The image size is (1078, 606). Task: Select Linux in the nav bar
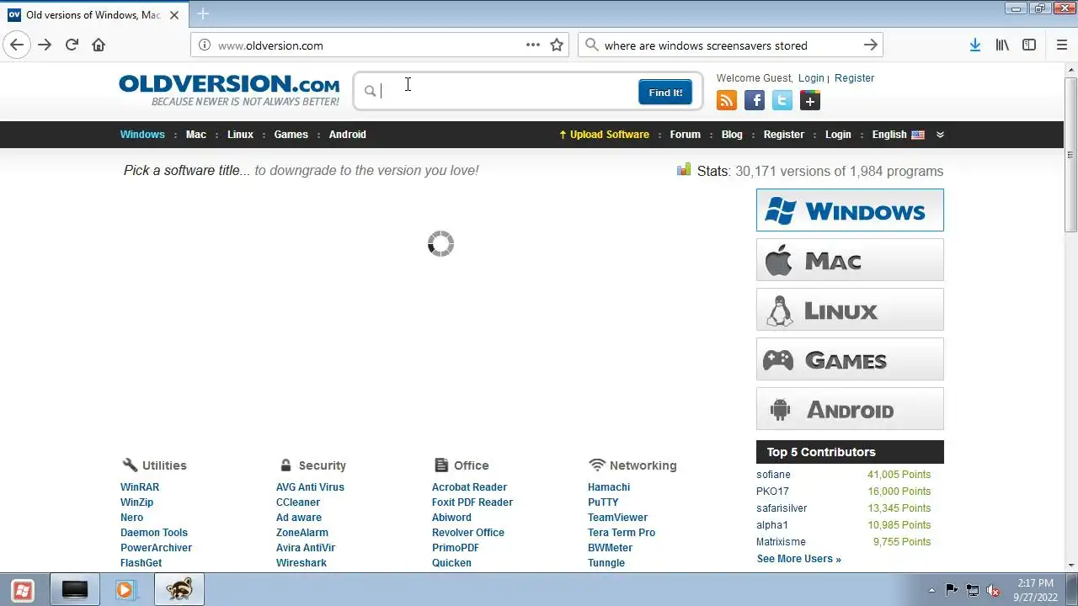click(240, 135)
